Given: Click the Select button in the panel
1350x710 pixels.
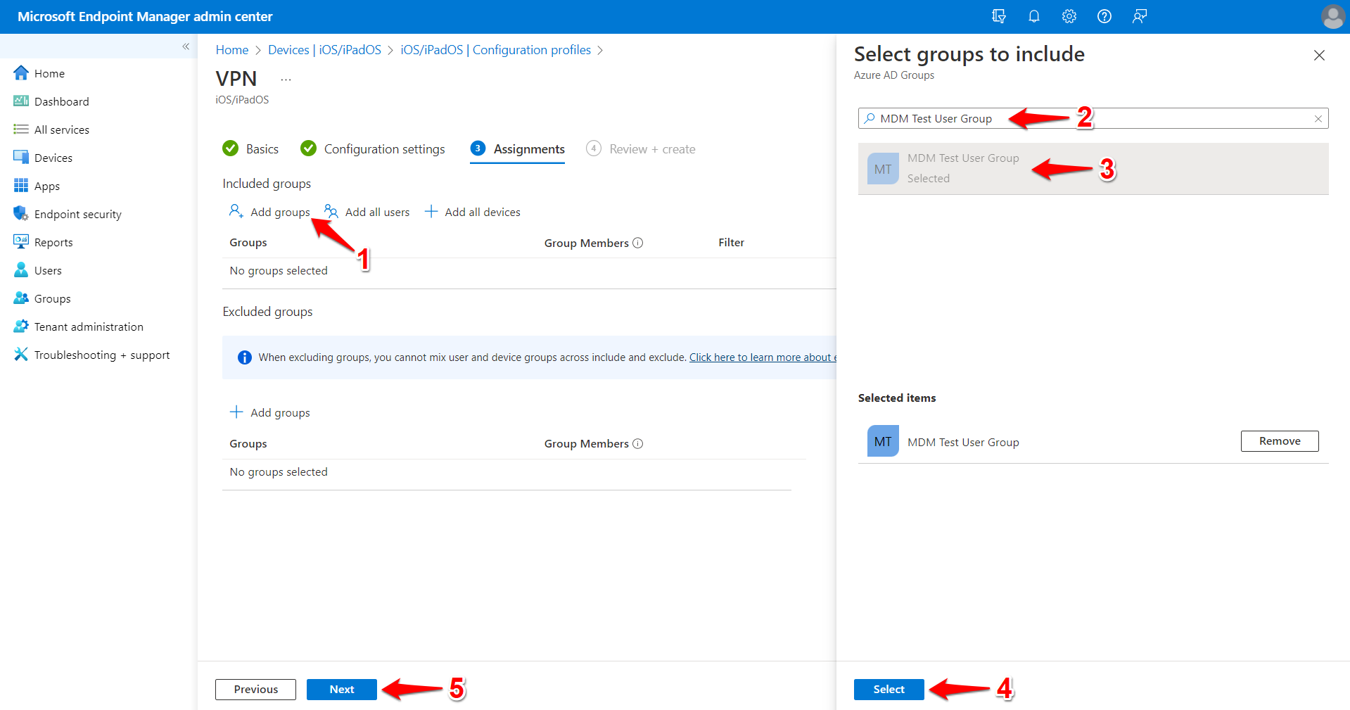Looking at the screenshot, I should click(889, 689).
